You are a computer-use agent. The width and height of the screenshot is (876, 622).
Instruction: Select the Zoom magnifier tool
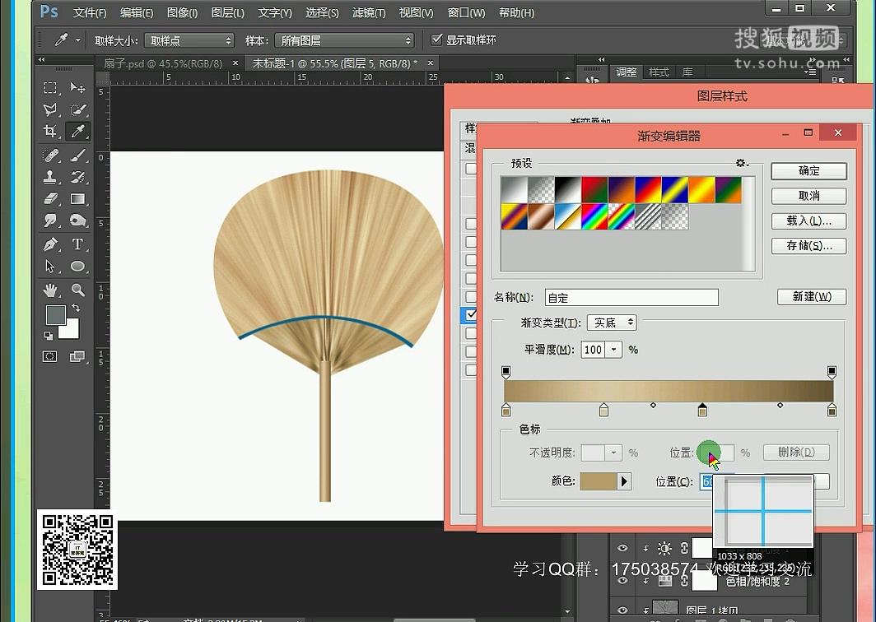click(77, 290)
